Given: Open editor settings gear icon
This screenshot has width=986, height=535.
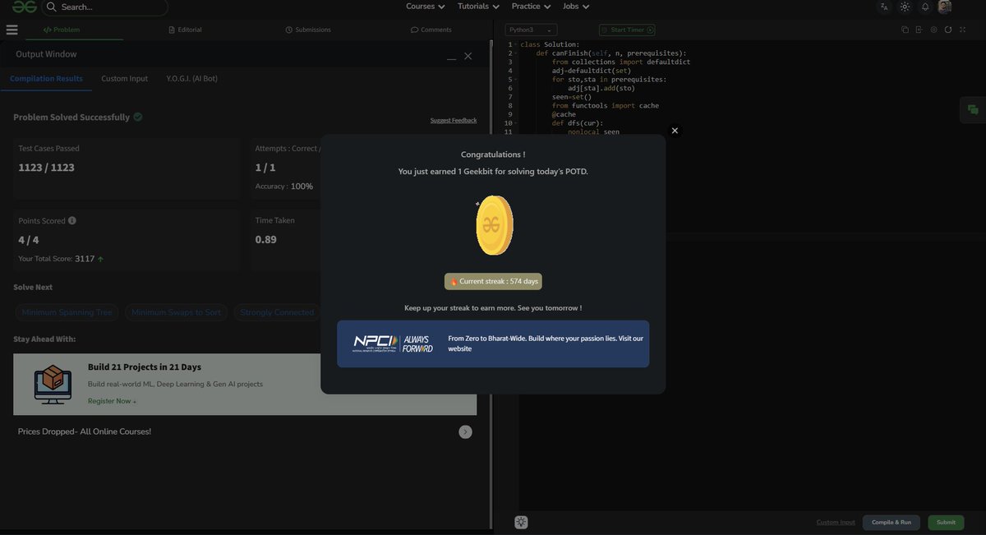Looking at the screenshot, I should pyautogui.click(x=934, y=30).
